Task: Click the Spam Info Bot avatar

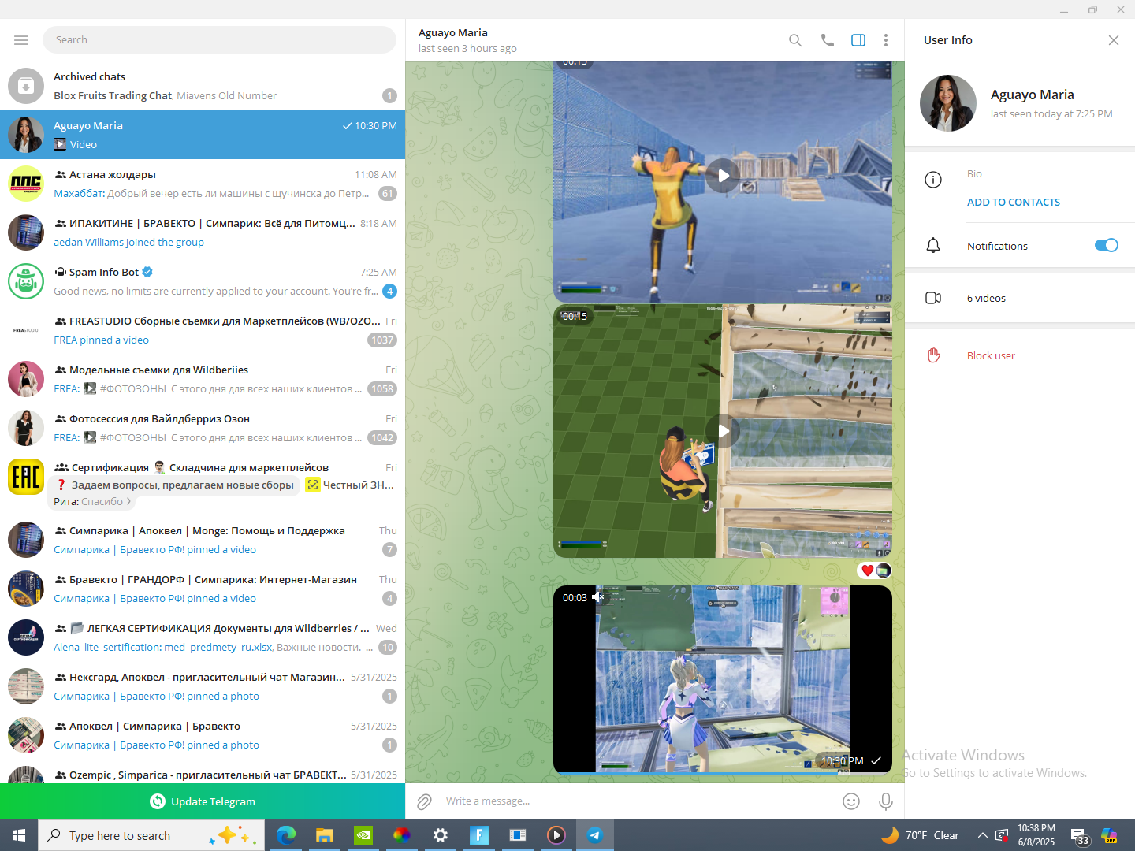Action: (x=26, y=281)
